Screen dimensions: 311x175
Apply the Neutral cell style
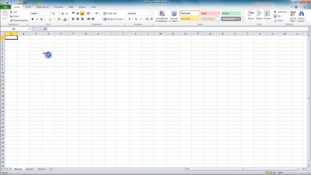[x=190, y=19]
